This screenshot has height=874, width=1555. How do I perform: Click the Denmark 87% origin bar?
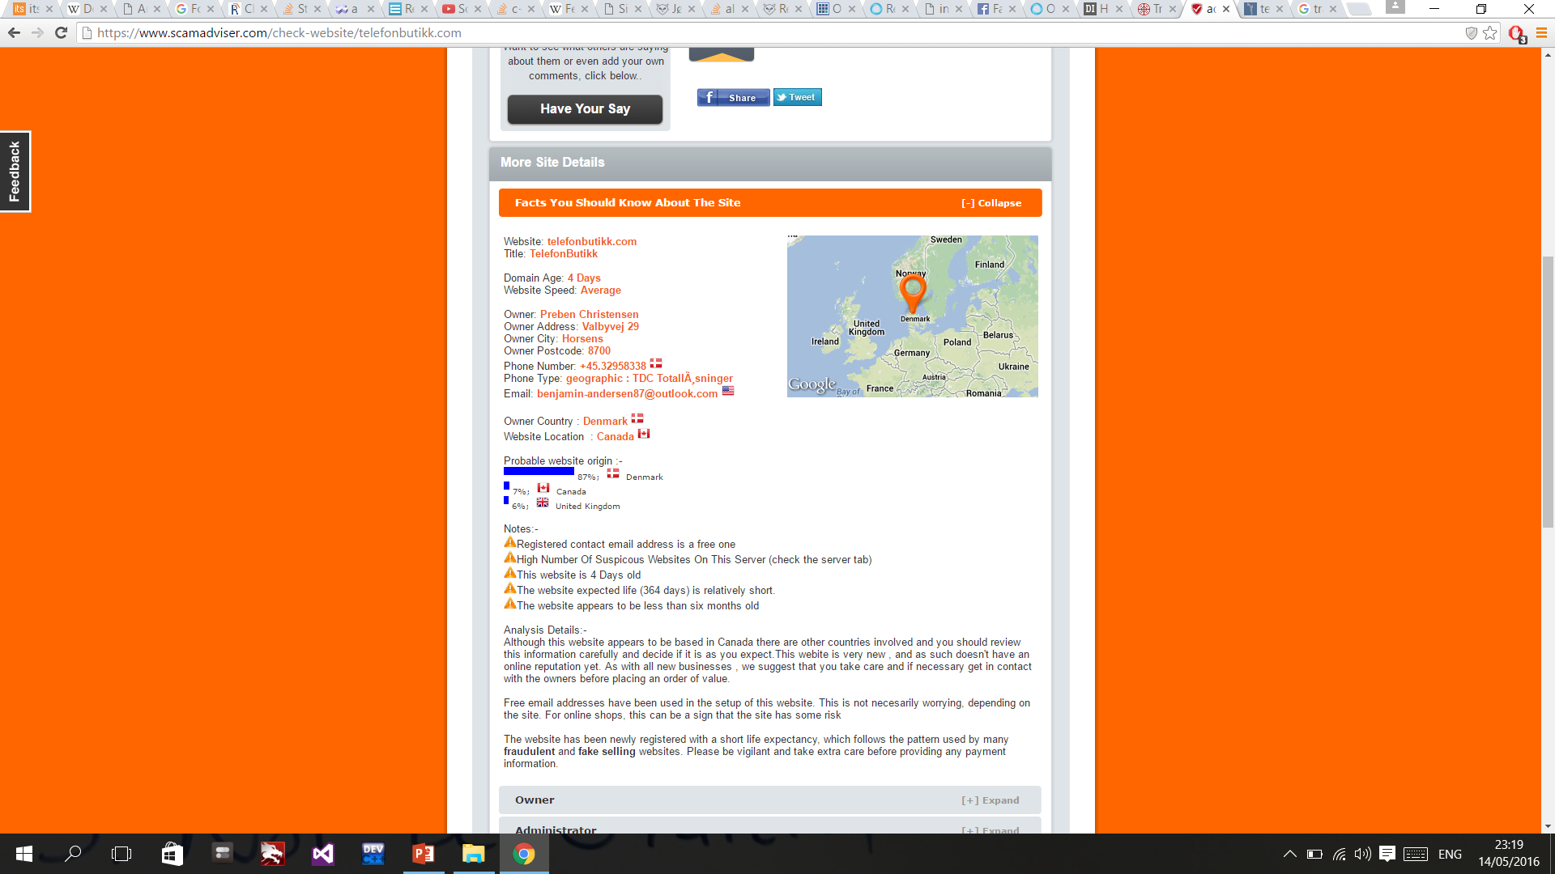click(x=539, y=471)
